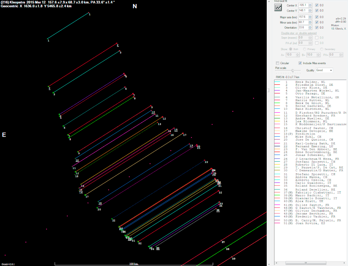Select the Primary radio button
The width and height of the screenshot is (348, 266).
(305, 49)
